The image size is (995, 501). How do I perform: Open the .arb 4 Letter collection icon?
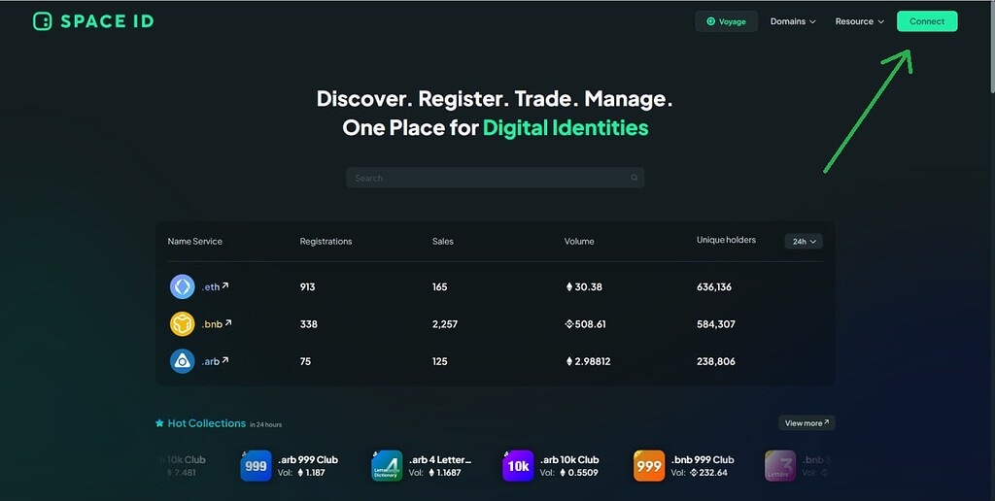point(387,466)
